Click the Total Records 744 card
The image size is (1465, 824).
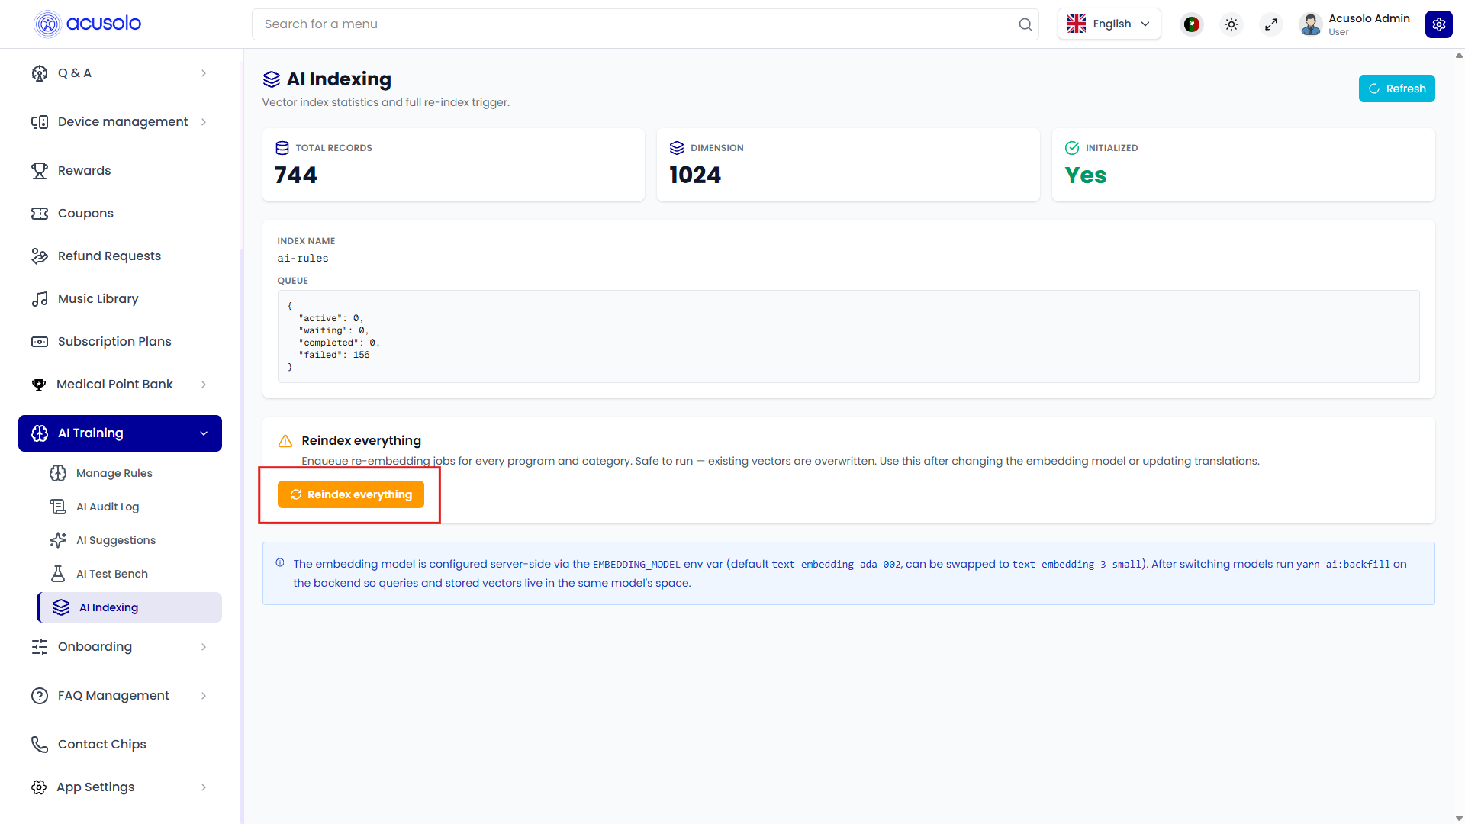point(453,165)
